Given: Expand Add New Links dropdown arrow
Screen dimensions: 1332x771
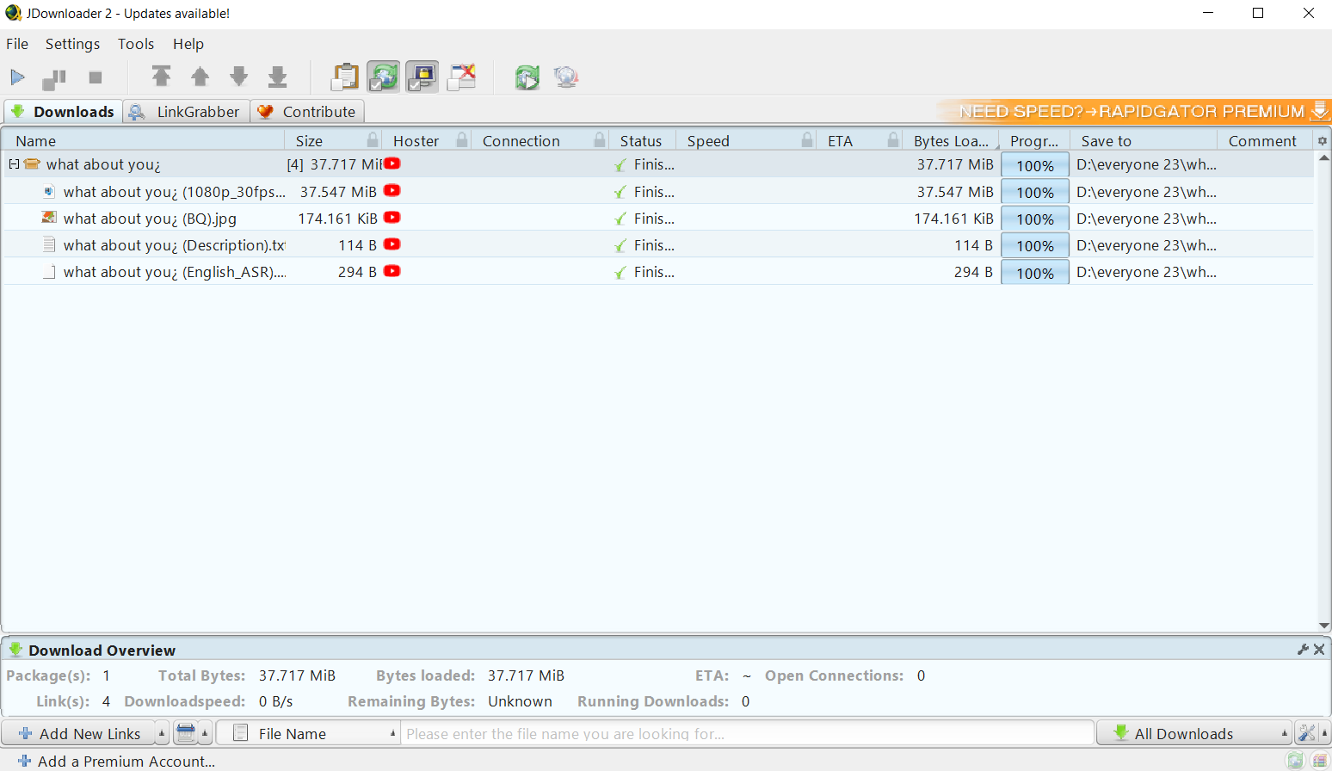Looking at the screenshot, I should (162, 733).
